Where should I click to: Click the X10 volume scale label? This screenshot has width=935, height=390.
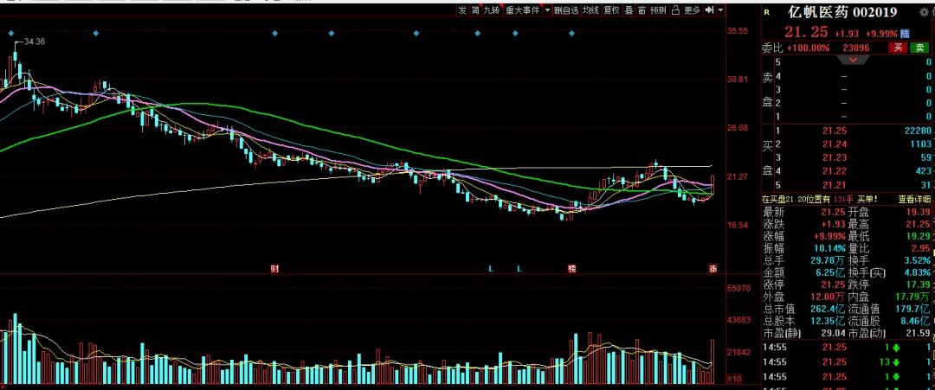tap(734, 380)
